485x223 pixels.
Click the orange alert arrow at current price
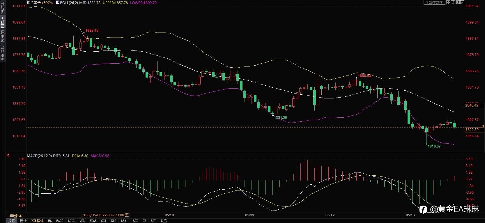point(483,126)
